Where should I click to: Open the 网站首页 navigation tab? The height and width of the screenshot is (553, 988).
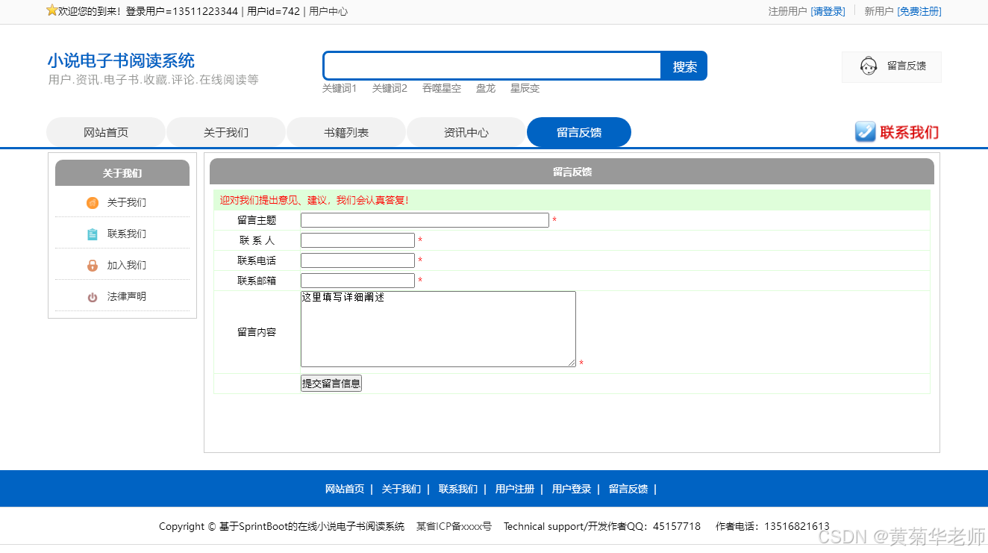tap(106, 132)
